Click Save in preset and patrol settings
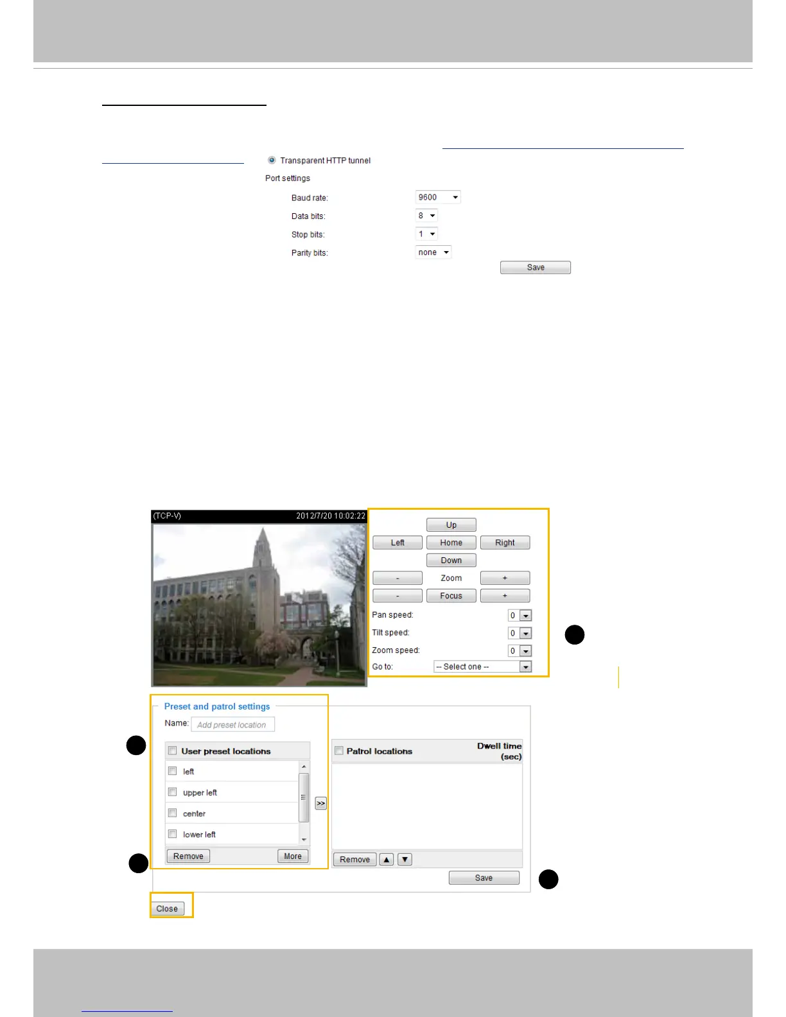This screenshot has width=786, height=1017. [484, 878]
